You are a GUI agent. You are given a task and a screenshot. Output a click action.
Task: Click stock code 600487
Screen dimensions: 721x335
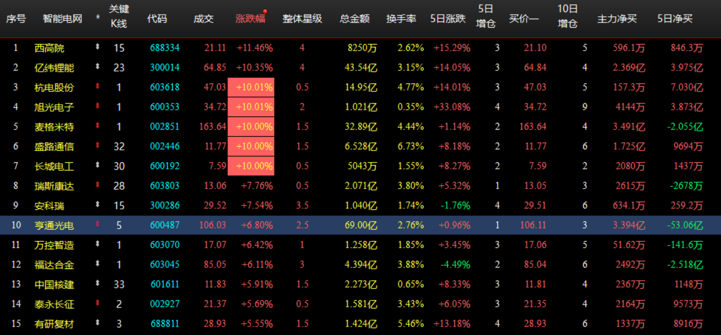[x=165, y=225]
